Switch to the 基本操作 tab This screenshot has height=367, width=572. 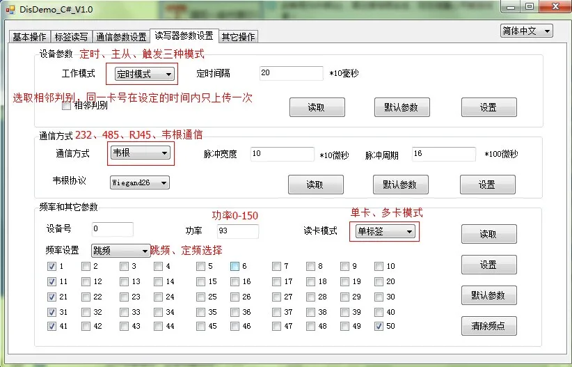(29, 37)
